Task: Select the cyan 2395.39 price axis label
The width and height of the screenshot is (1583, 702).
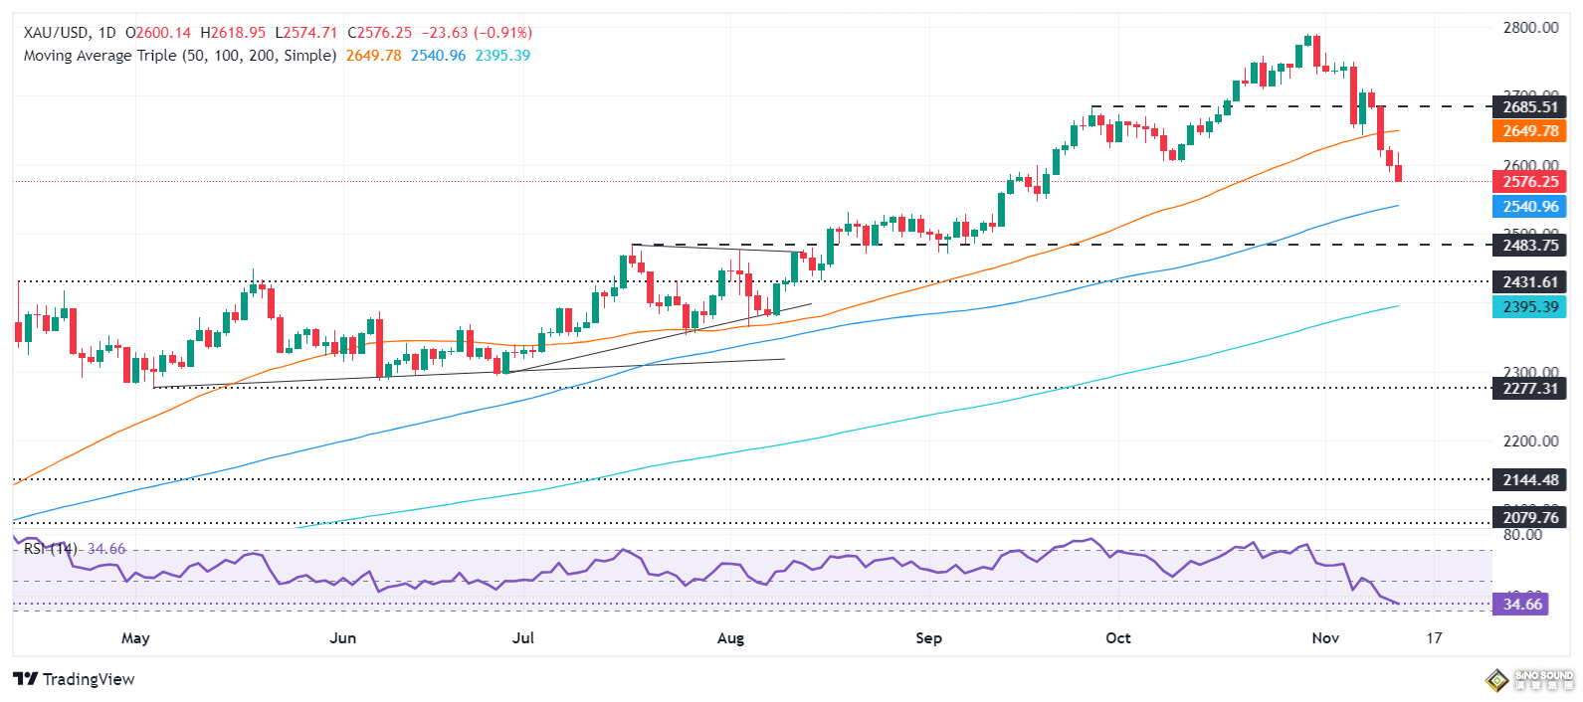Action: coord(1529,307)
